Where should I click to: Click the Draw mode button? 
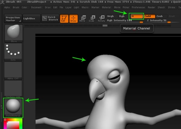click(73, 19)
